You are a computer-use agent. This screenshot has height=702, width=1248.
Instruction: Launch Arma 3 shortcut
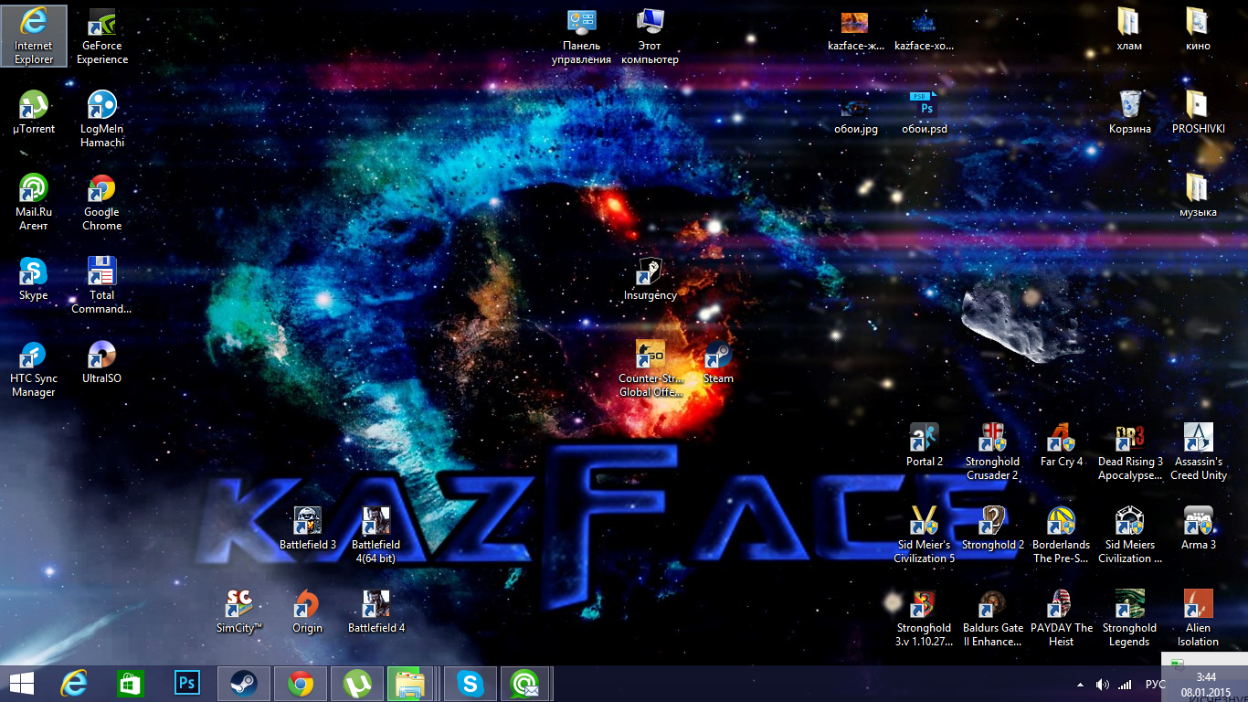click(x=1199, y=527)
